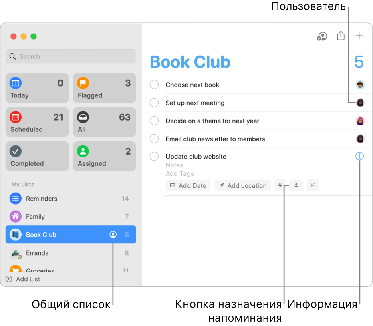This screenshot has width=373, height=326.
Task: Open the Flagged smart list
Action: coord(105,88)
